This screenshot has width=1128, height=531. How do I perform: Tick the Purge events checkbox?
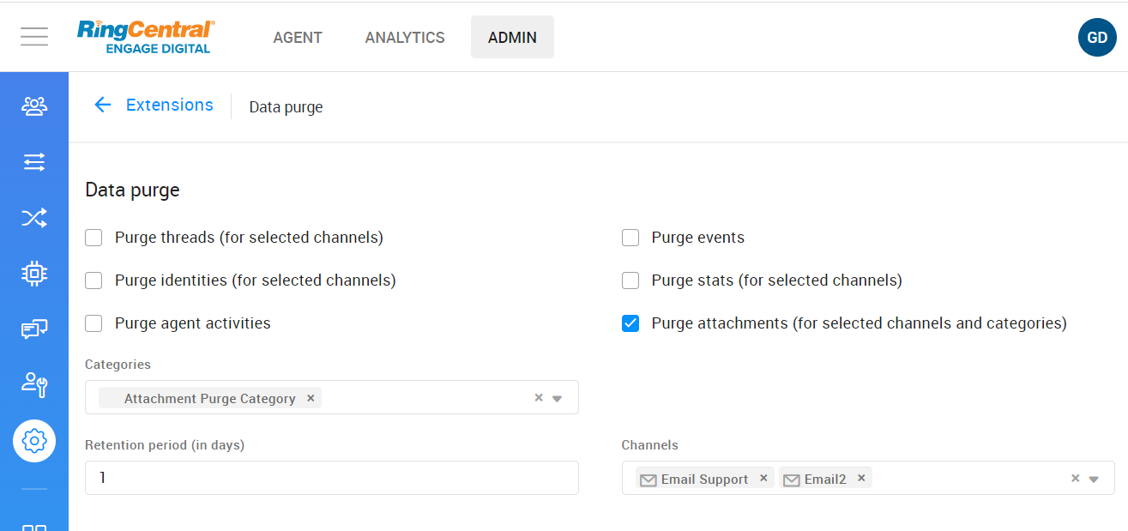pyautogui.click(x=630, y=238)
